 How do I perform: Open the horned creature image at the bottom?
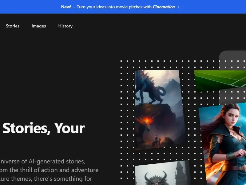coord(155,178)
